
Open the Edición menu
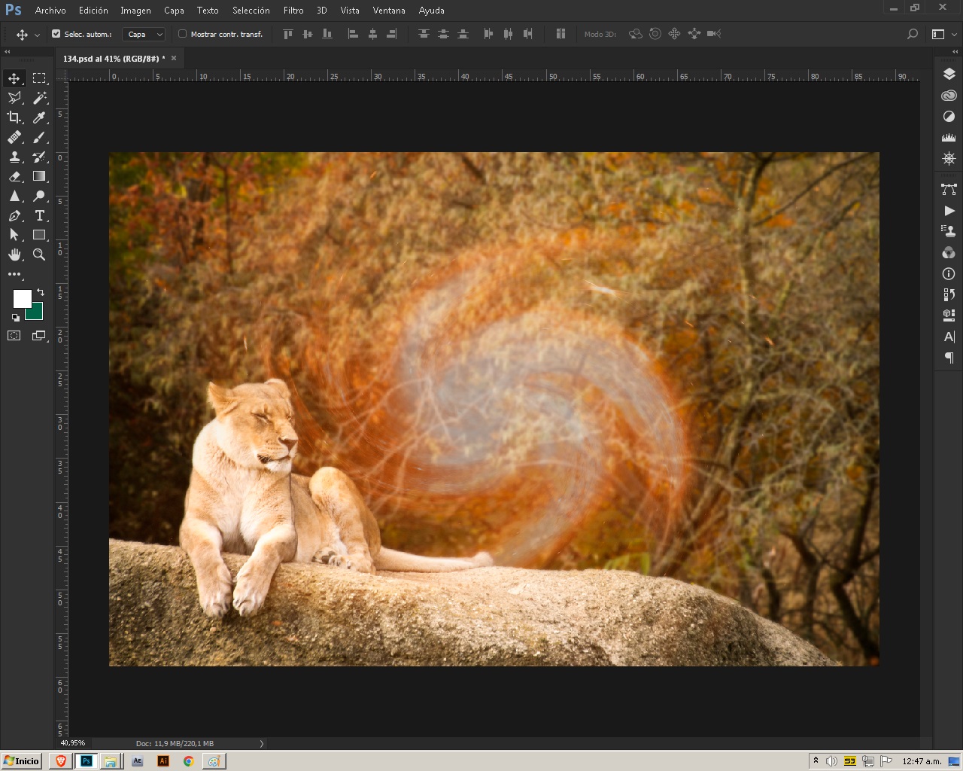click(93, 11)
